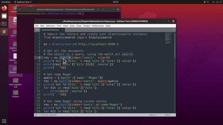The width and height of the screenshot is (223, 125).
Task: Open the clock showing 04:33
Action: (x=116, y=2)
